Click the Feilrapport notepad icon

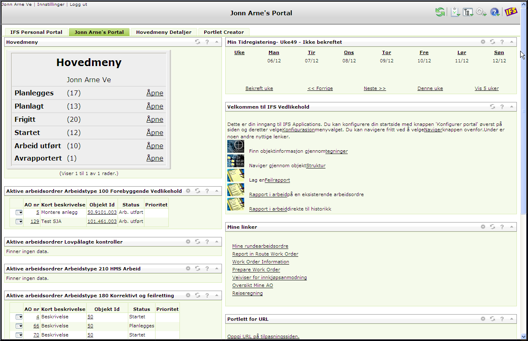click(236, 175)
